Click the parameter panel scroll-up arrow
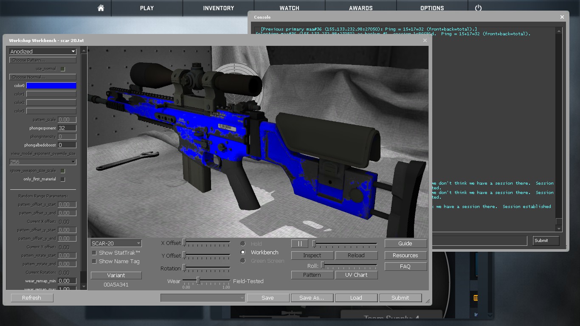 tap(84, 51)
